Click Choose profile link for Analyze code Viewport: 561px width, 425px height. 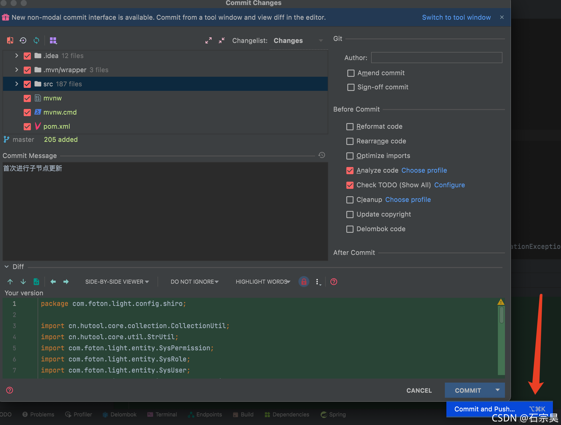click(x=424, y=170)
